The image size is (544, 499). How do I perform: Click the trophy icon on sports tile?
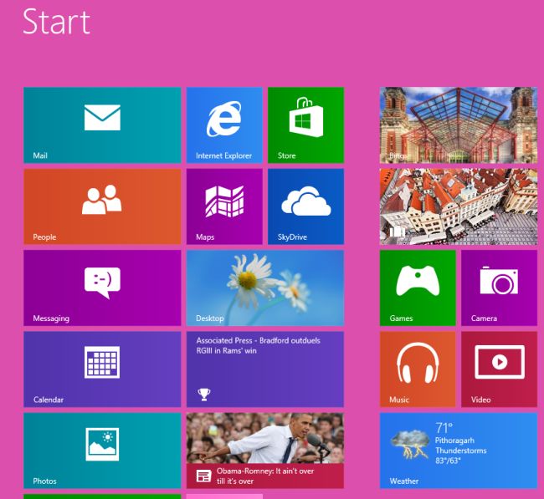[204, 395]
